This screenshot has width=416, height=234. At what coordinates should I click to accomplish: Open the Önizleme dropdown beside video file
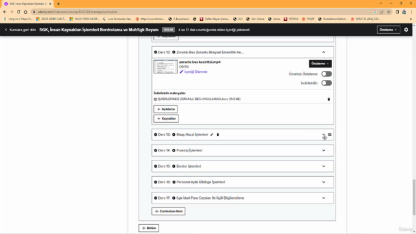pyautogui.click(x=320, y=64)
